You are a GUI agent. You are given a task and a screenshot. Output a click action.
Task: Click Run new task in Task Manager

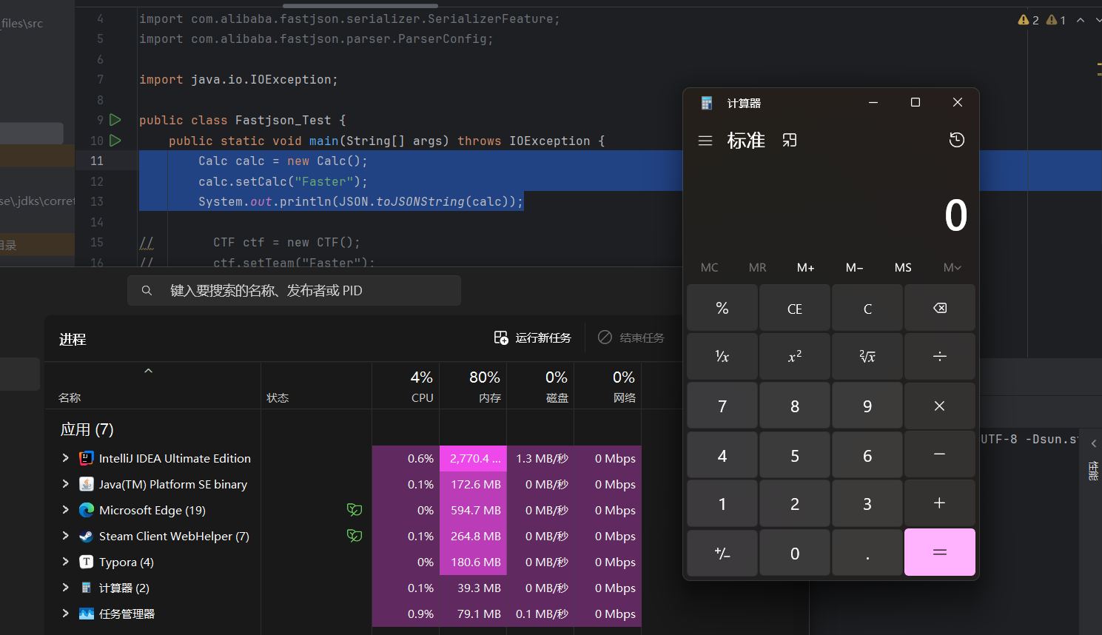(x=532, y=337)
